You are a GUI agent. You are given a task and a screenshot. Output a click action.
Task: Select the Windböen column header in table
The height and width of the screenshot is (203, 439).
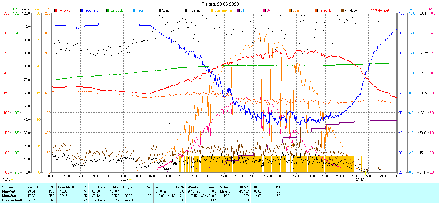tap(196, 187)
